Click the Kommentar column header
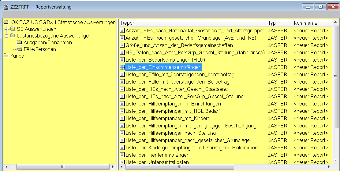Screen dimensions: 340x171 pos(311,23)
